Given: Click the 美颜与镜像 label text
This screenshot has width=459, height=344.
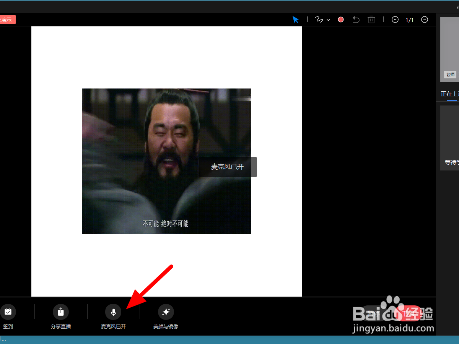Looking at the screenshot, I should 166,326.
